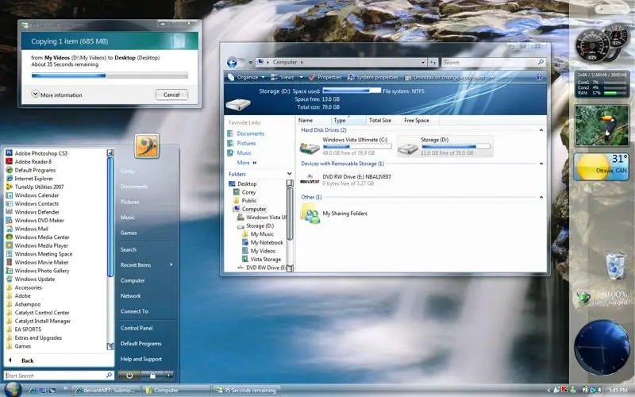
Task: Cancel the file copy operation
Action: pyautogui.click(x=171, y=94)
